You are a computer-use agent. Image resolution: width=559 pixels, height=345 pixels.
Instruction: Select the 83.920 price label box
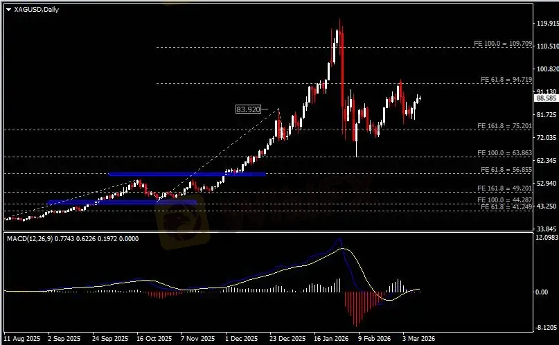tap(248, 109)
